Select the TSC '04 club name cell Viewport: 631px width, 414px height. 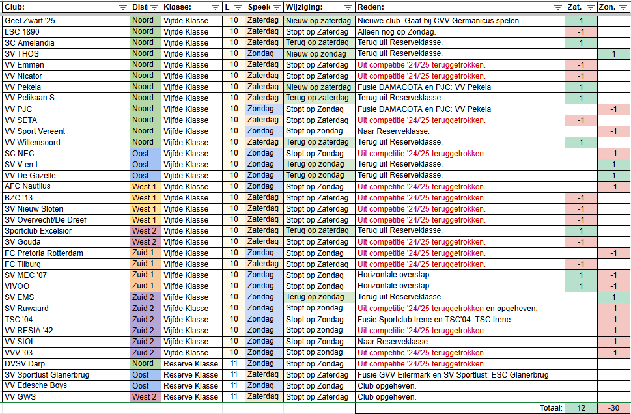(66, 320)
